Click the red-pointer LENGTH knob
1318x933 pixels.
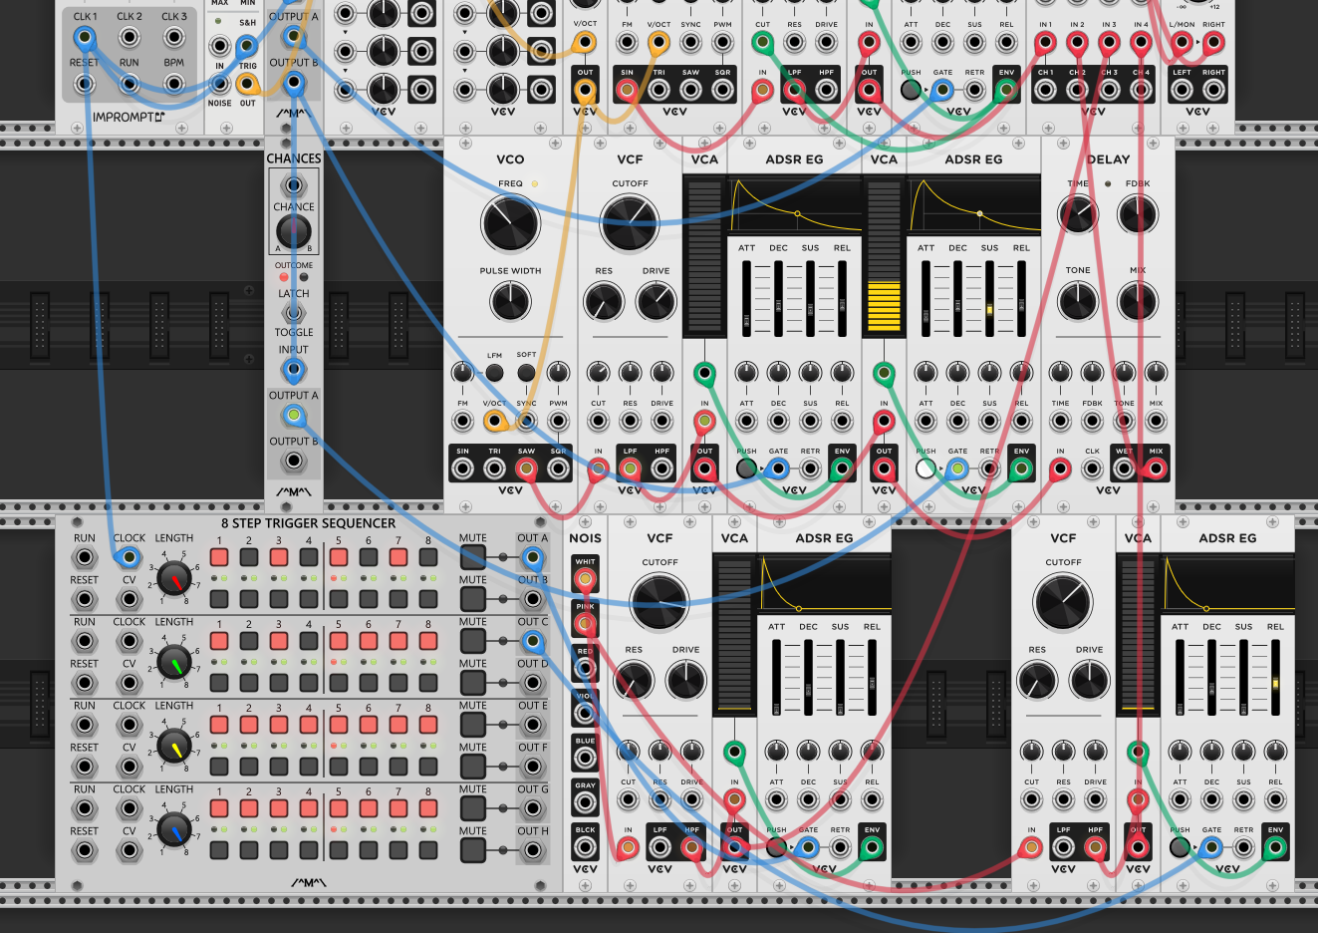174,578
